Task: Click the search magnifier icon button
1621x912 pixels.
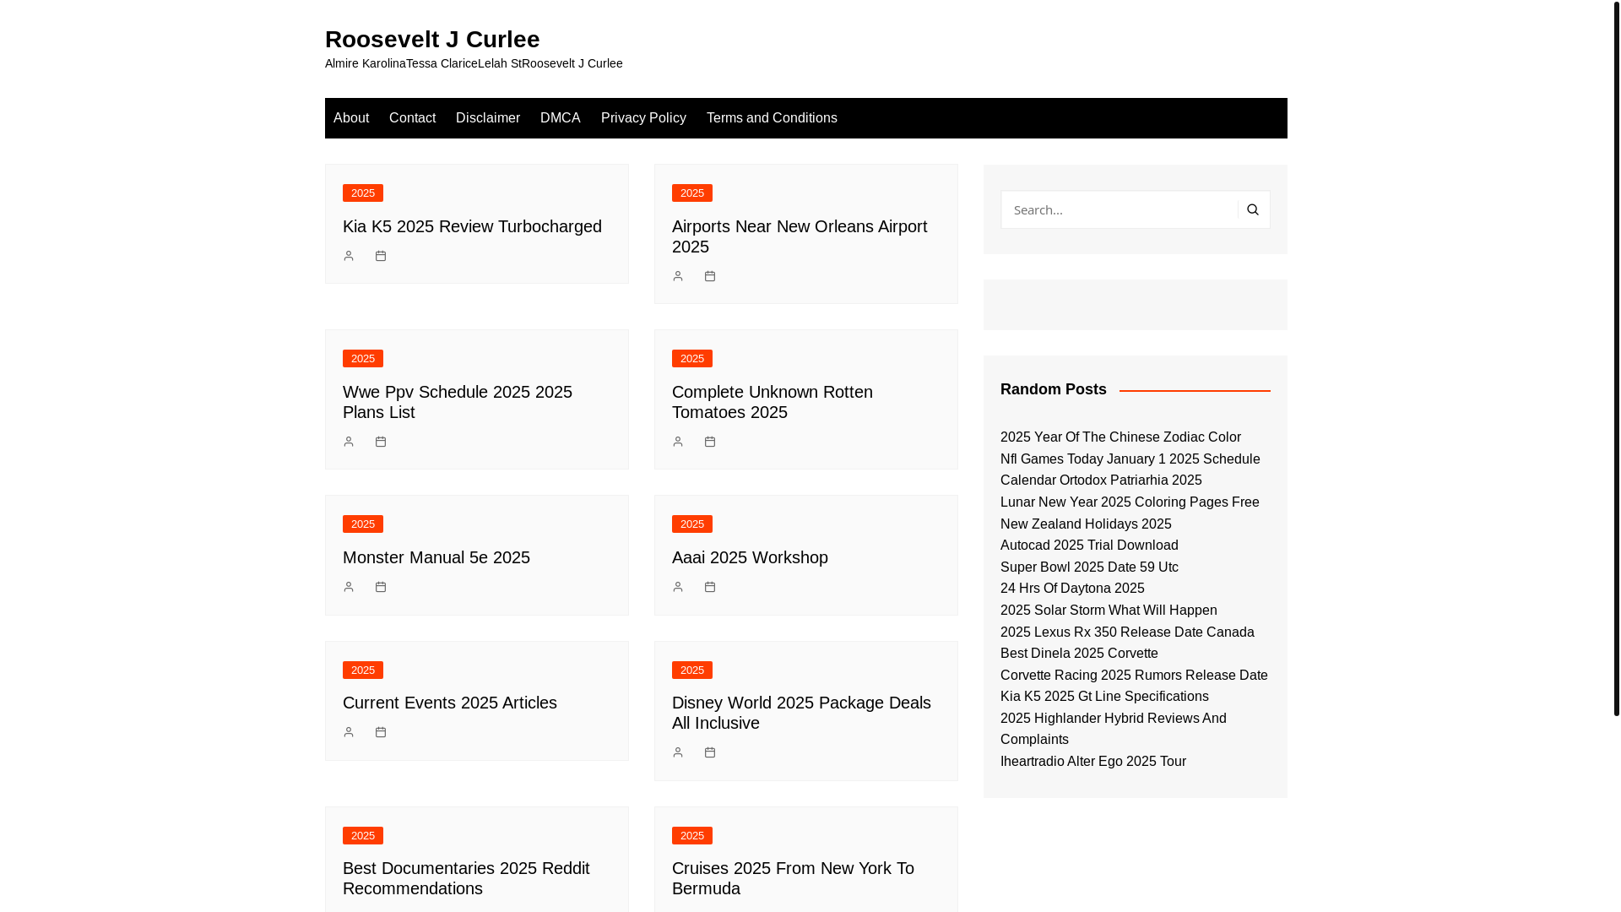Action: click(1253, 209)
